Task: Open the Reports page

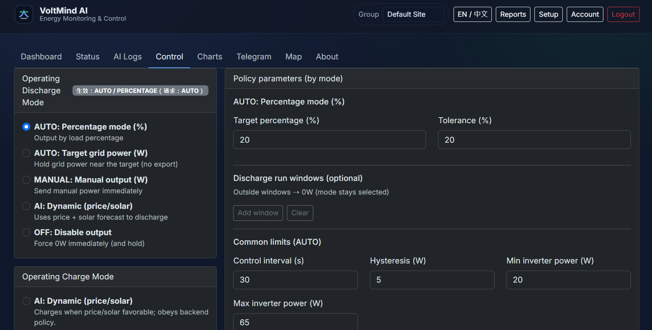Action: (x=513, y=14)
